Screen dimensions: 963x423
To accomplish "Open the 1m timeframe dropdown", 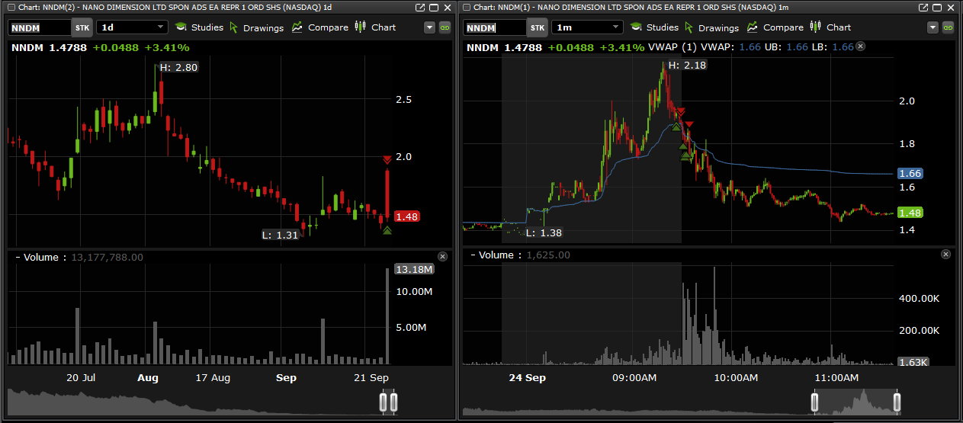I will tap(587, 27).
